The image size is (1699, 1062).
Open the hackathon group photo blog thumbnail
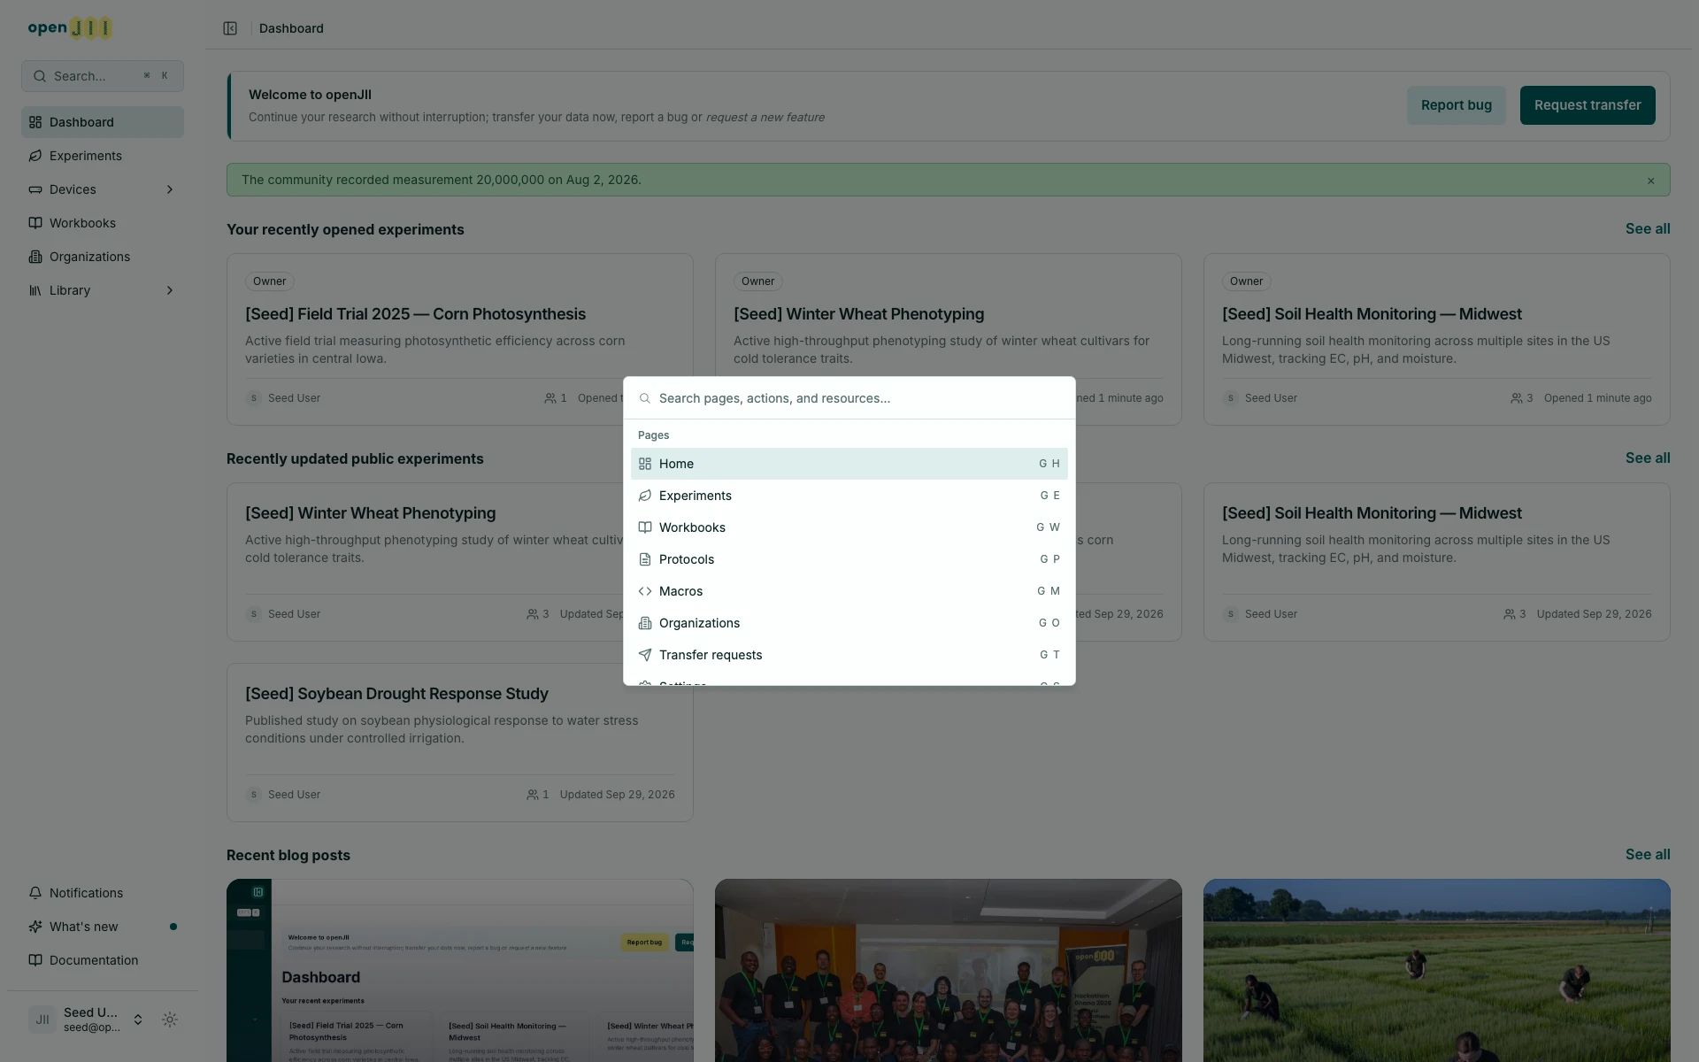pos(949,970)
